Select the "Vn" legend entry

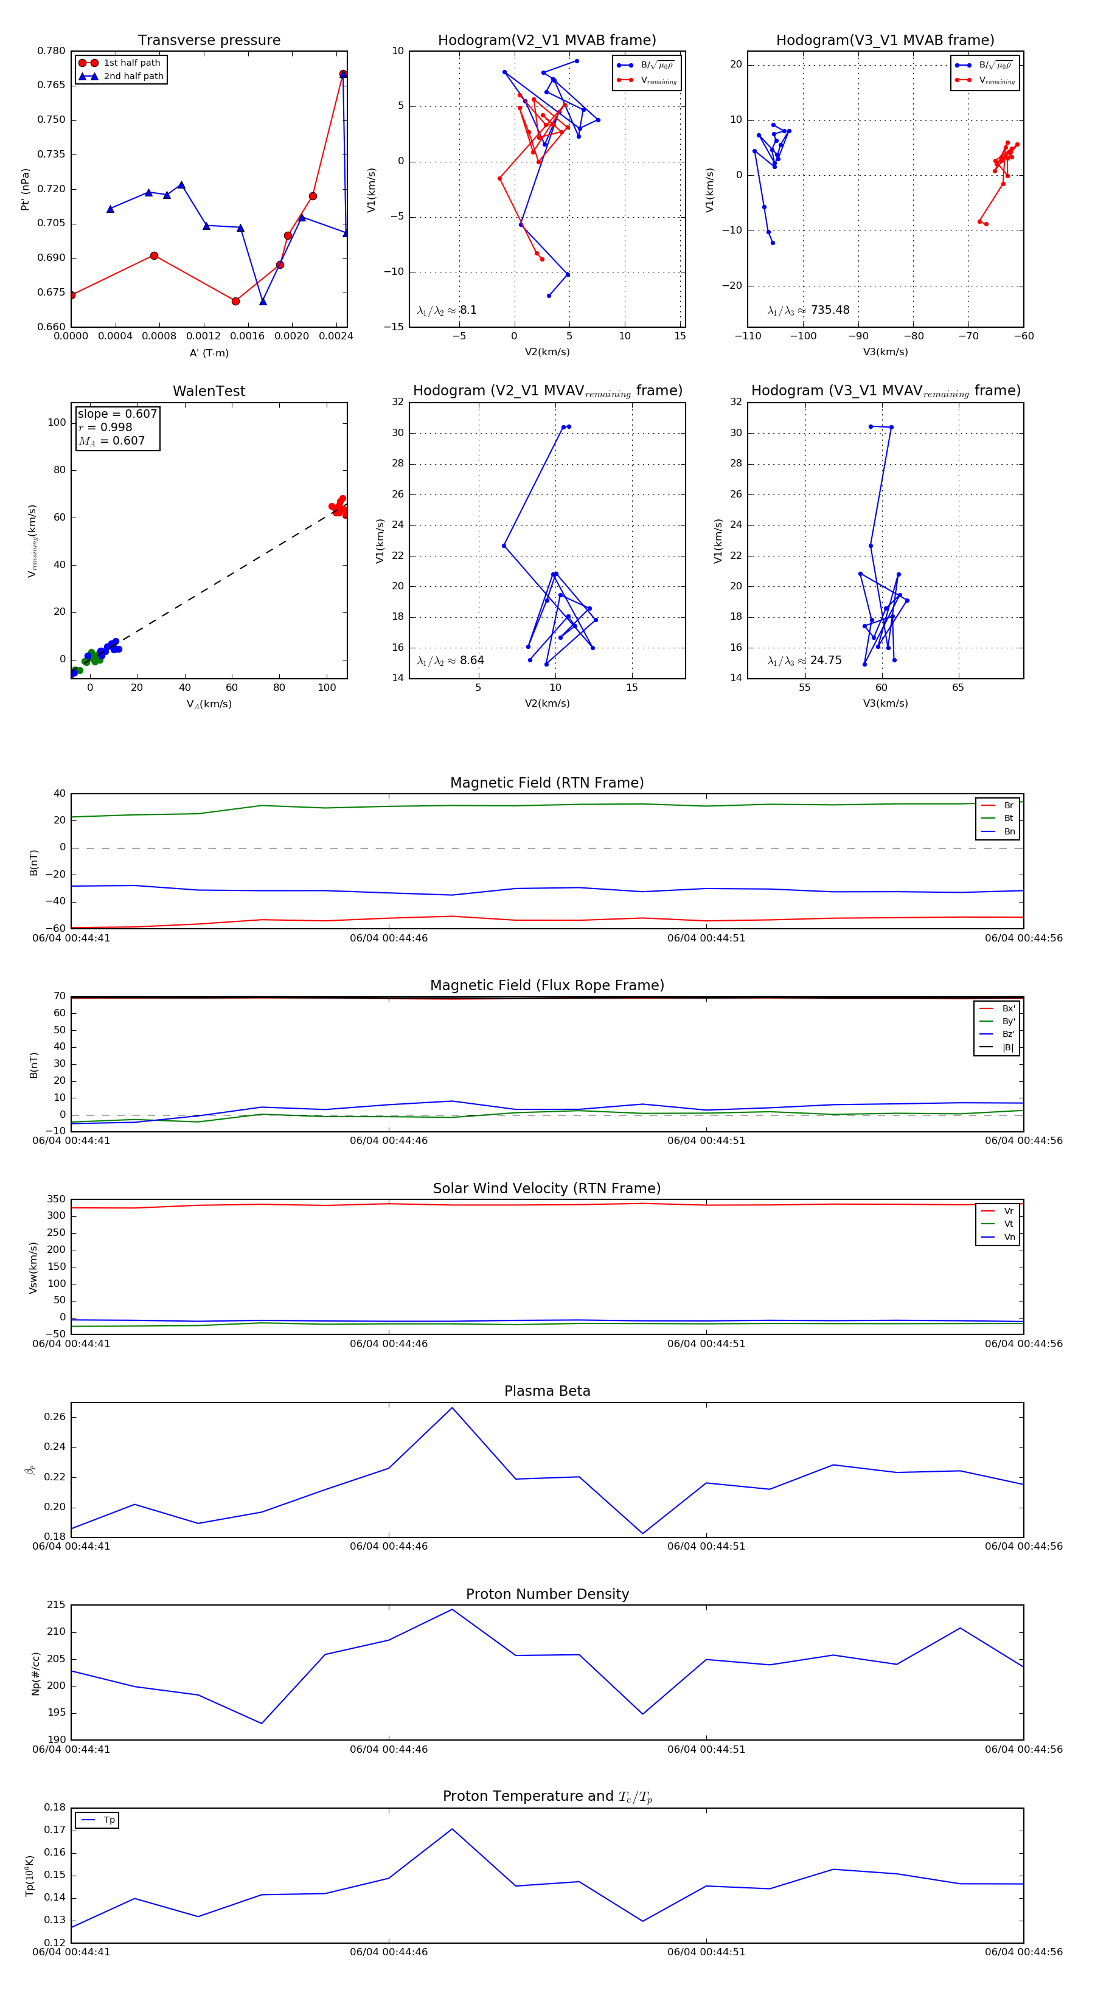click(x=998, y=1237)
